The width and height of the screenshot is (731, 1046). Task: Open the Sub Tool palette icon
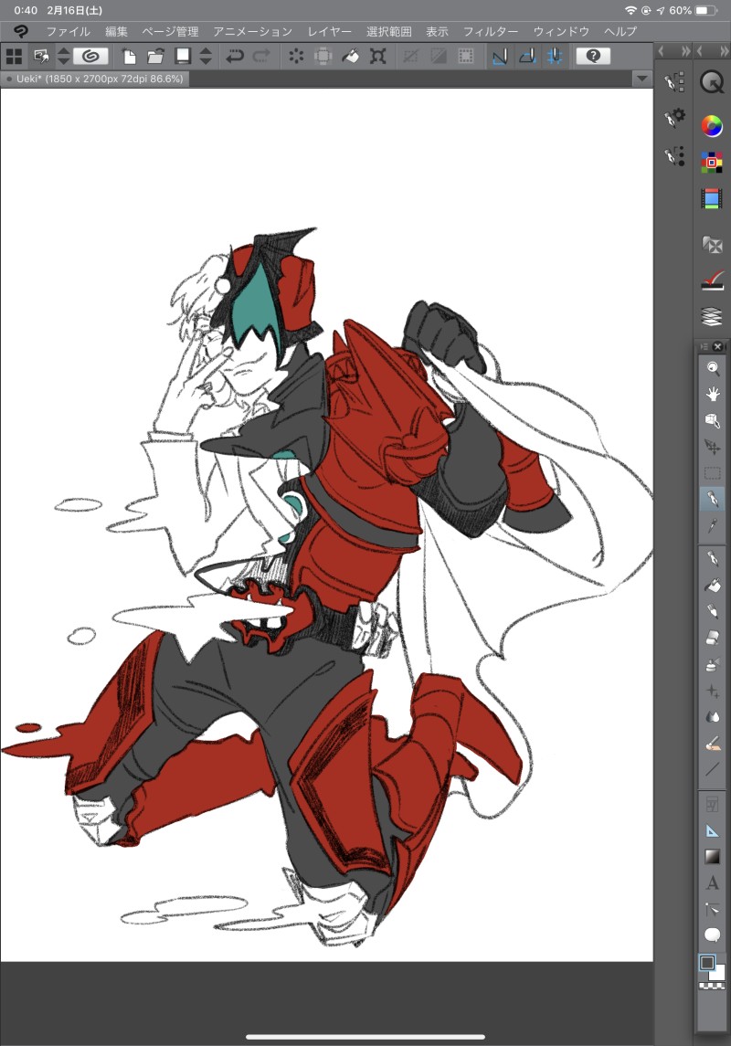tap(674, 83)
